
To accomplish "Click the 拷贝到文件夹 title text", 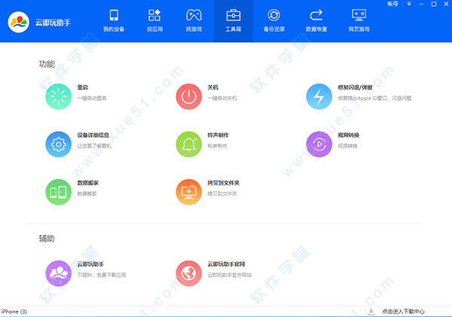I will click(x=224, y=183).
